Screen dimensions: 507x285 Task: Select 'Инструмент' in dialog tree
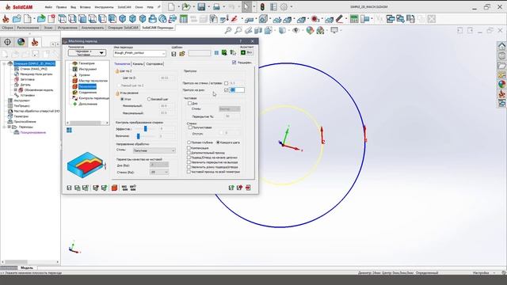(x=88, y=69)
